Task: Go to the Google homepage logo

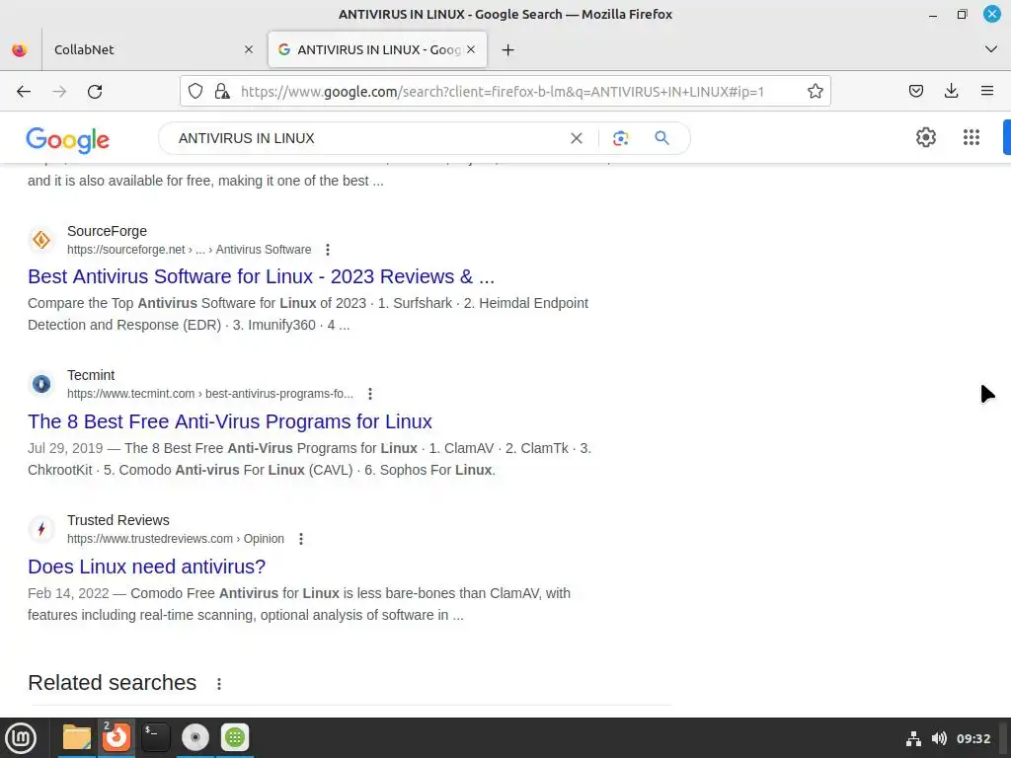Action: 68,139
